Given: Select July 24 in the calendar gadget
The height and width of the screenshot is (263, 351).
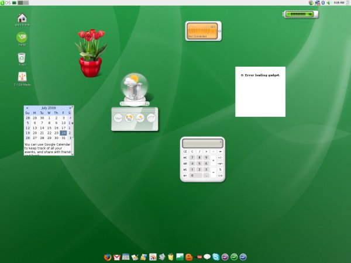Looking at the screenshot, I should (x=63, y=133).
